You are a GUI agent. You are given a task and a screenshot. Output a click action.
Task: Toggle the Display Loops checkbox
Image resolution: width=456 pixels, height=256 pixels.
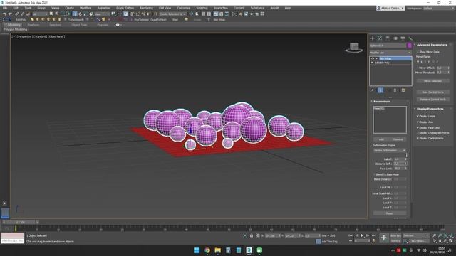418,116
